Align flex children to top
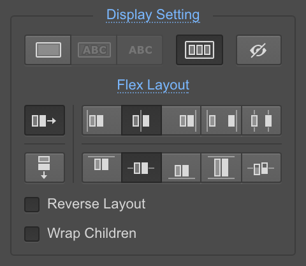This screenshot has width=306, height=266. [x=102, y=168]
